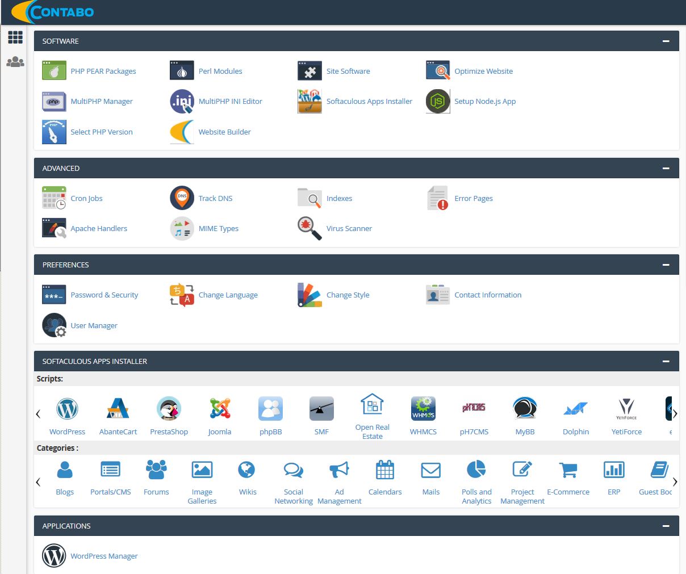Click the MIME Types icon
This screenshot has height=574, width=686.
tap(182, 228)
